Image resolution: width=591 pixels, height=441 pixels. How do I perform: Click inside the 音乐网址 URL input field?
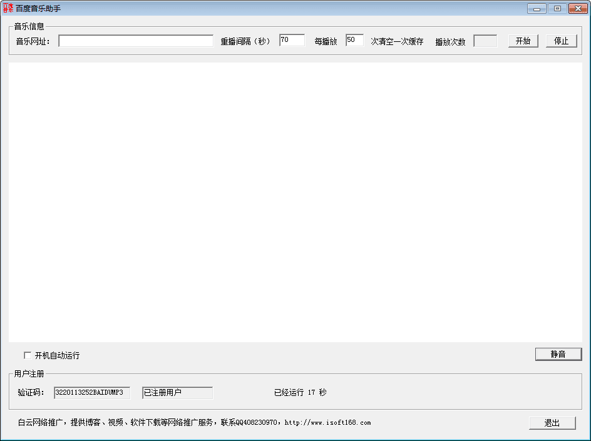coord(136,40)
